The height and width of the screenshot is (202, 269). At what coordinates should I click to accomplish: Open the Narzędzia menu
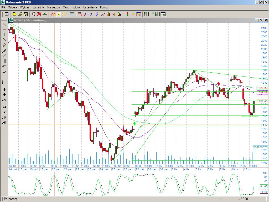click(54, 7)
